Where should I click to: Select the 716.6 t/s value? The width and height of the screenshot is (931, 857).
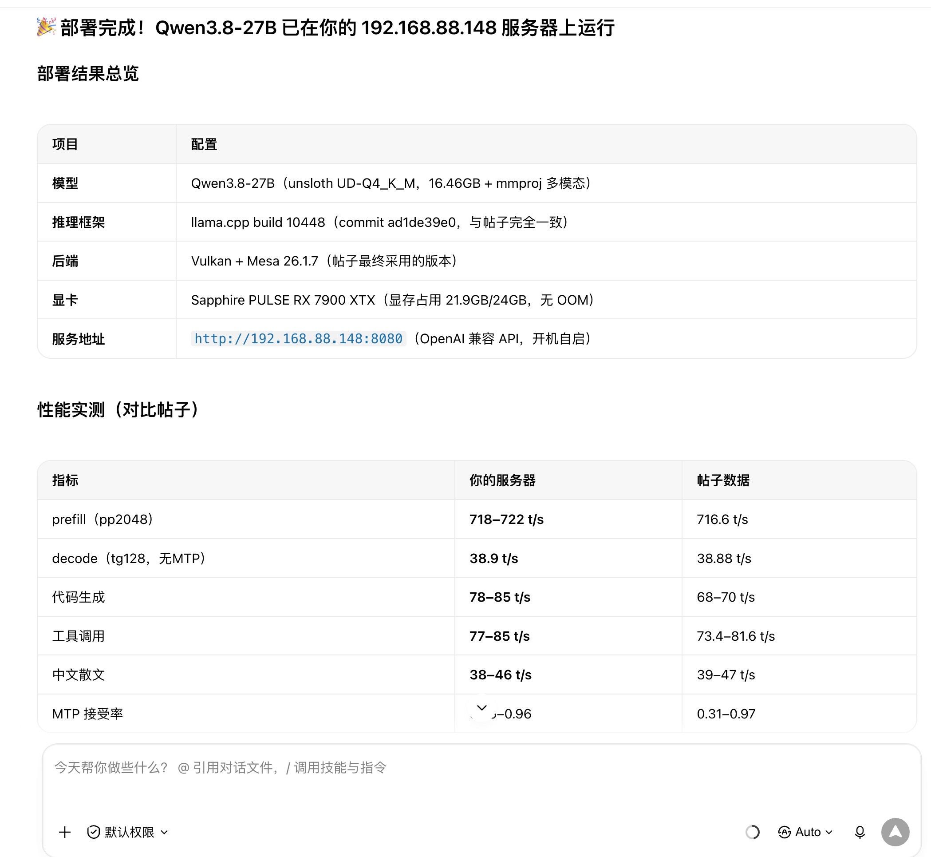722,519
